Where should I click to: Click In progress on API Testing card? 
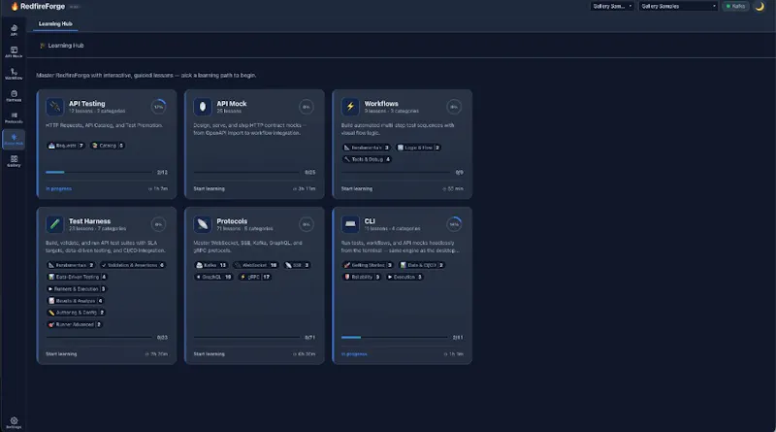tap(58, 188)
